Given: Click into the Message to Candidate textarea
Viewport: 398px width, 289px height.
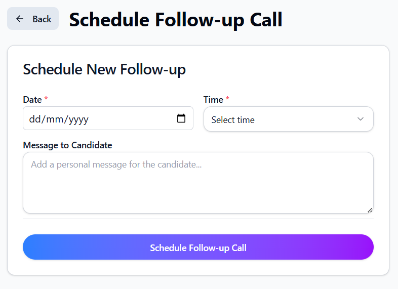Looking at the screenshot, I should [198, 183].
